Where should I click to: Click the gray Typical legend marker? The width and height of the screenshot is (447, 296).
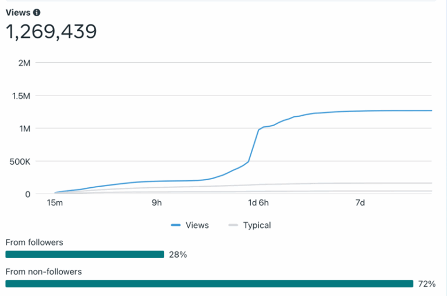[233, 225]
